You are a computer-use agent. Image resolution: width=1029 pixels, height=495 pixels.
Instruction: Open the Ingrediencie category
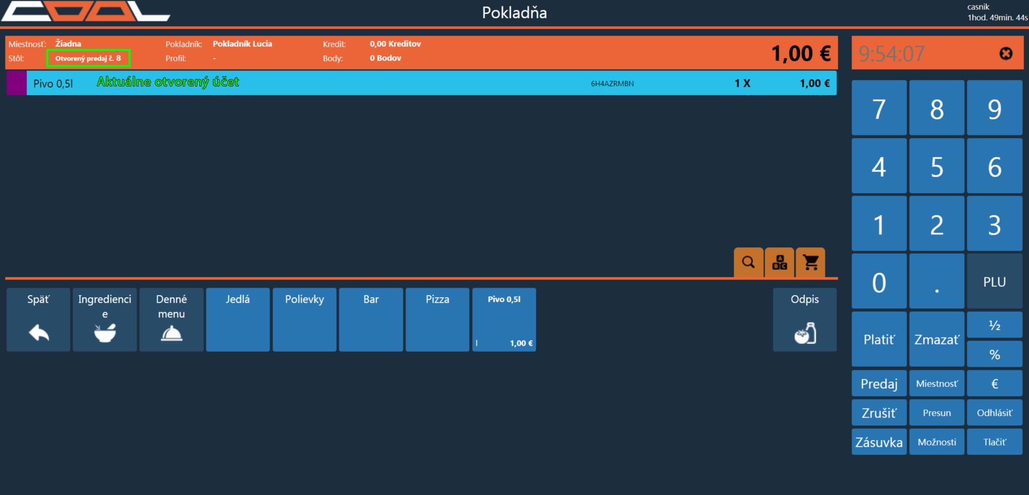point(105,320)
